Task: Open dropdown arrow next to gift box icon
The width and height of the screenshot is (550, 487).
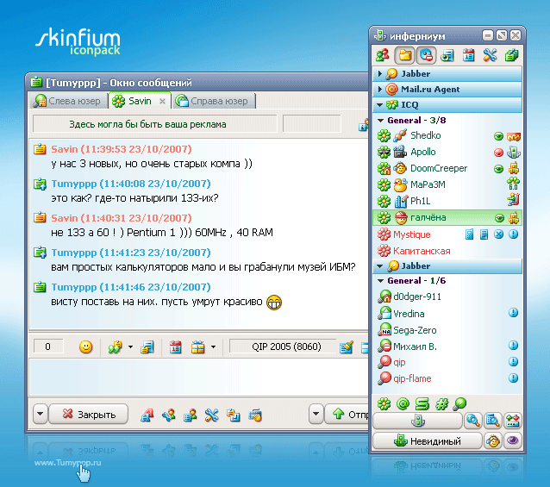Action: click(x=213, y=347)
